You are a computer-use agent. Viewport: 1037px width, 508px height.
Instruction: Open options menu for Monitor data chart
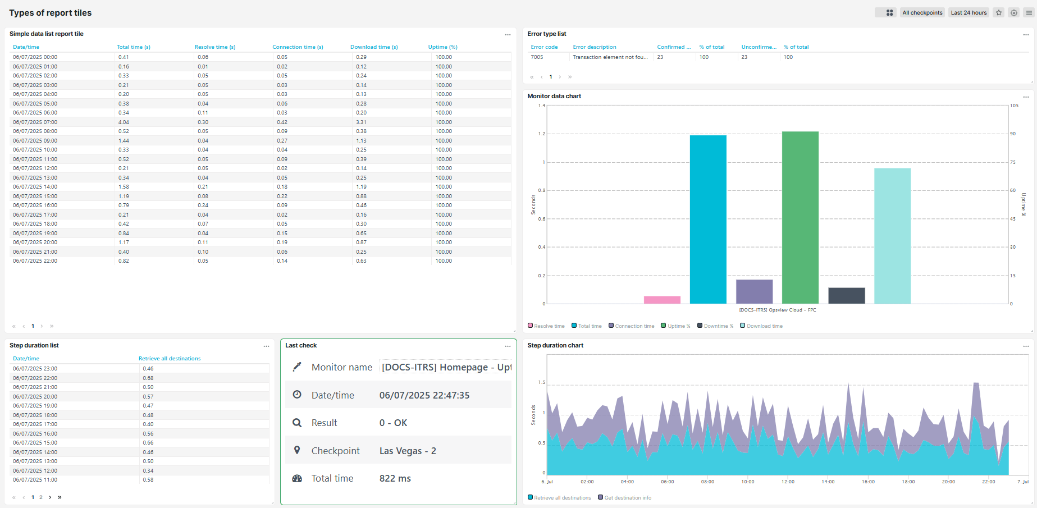tap(1026, 97)
